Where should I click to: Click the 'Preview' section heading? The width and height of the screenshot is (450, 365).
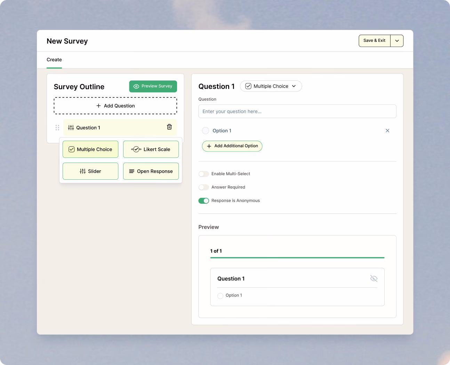tap(209, 227)
